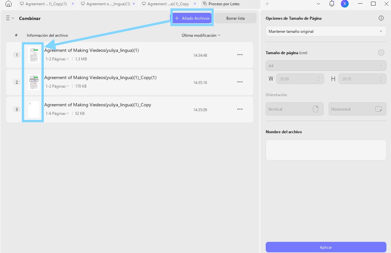Increase the W width stepper

319,77
